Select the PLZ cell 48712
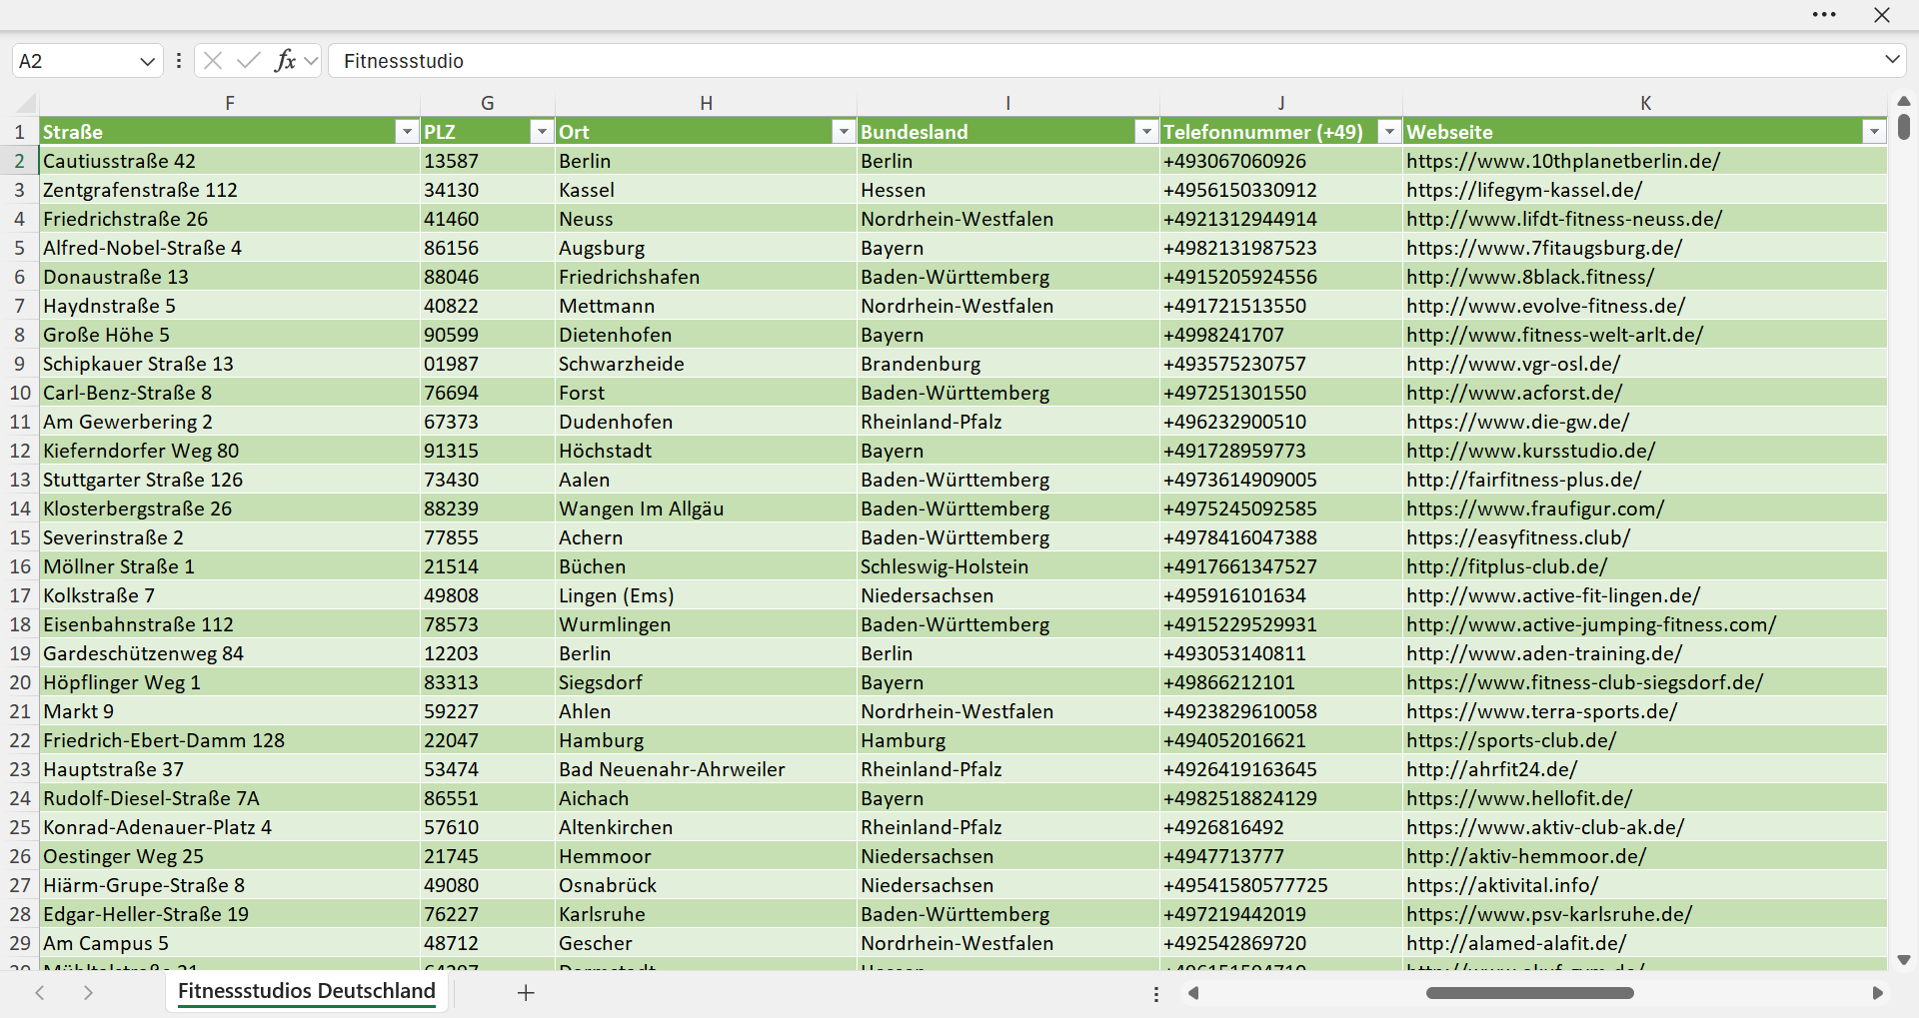The width and height of the screenshot is (1919, 1018). point(488,943)
